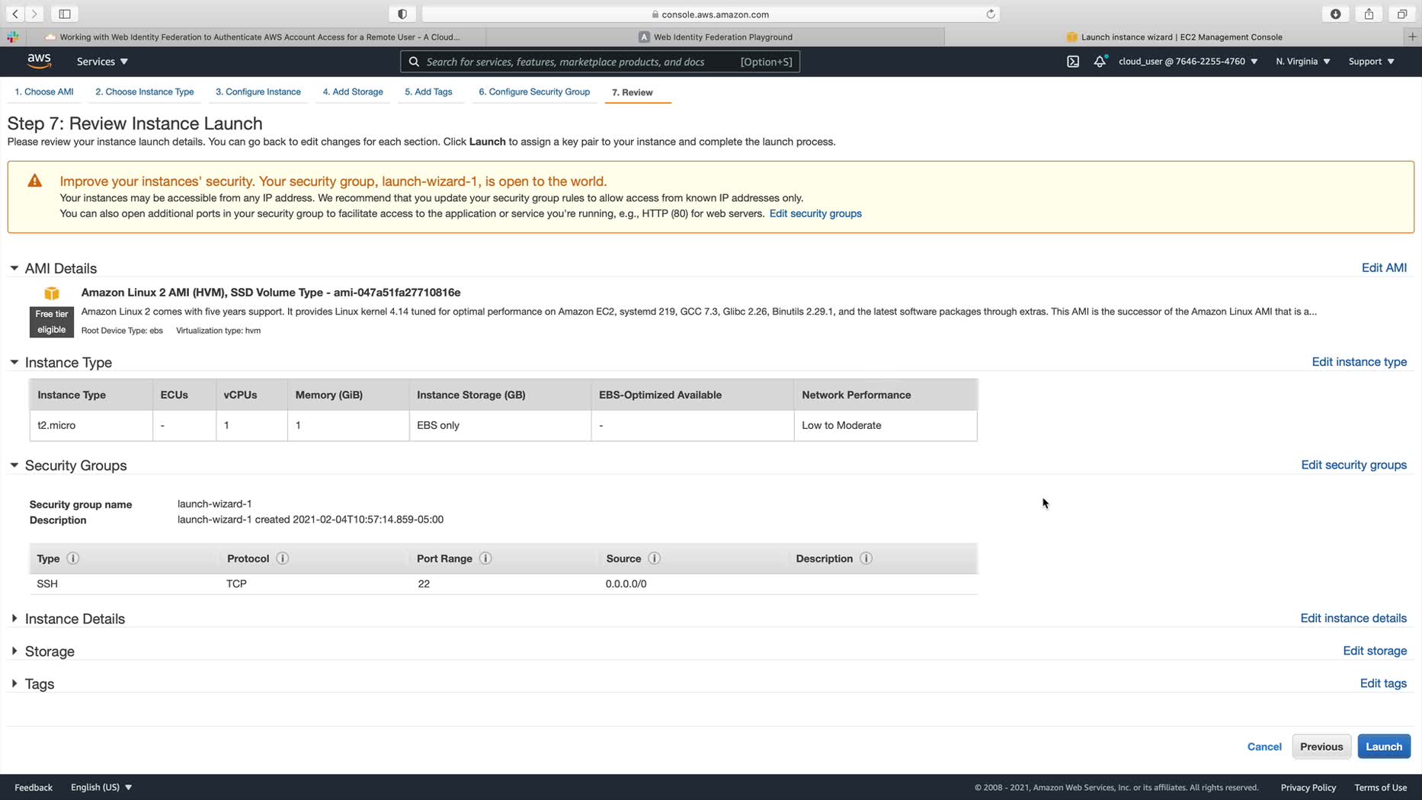Click the browser address bar
The image size is (1422, 800).
tap(710, 14)
